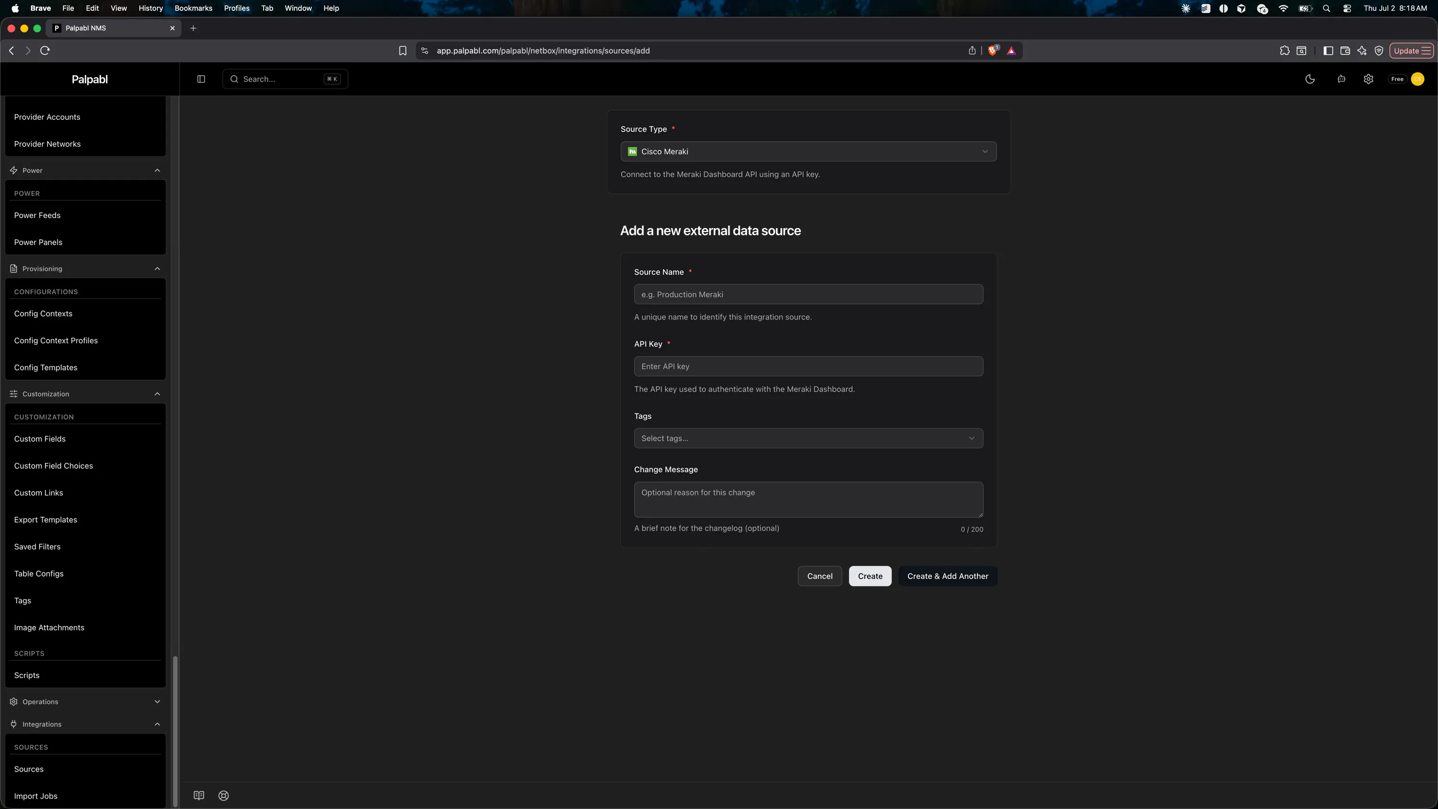Open Provider Networks in the sidebar

click(x=47, y=144)
